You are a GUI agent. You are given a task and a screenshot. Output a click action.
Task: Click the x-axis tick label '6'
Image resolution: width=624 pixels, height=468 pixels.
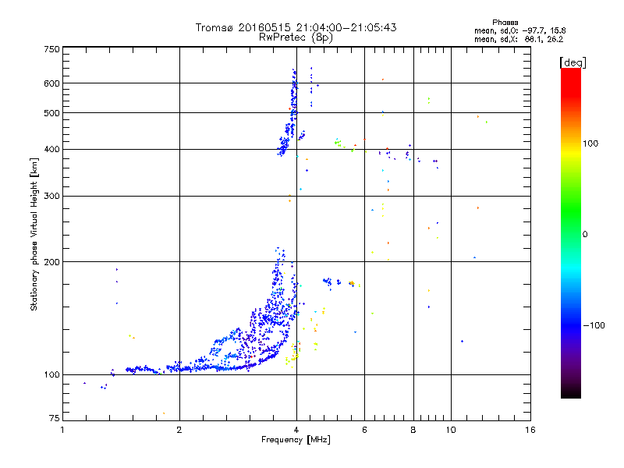364,430
